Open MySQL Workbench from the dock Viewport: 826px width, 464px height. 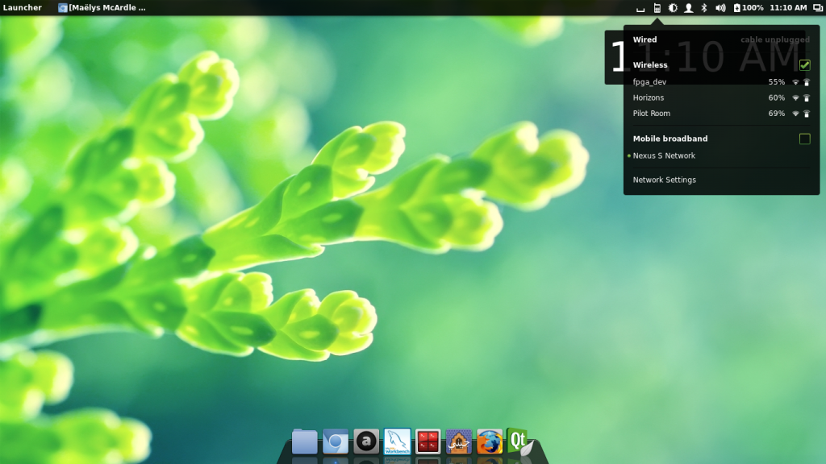click(x=398, y=441)
